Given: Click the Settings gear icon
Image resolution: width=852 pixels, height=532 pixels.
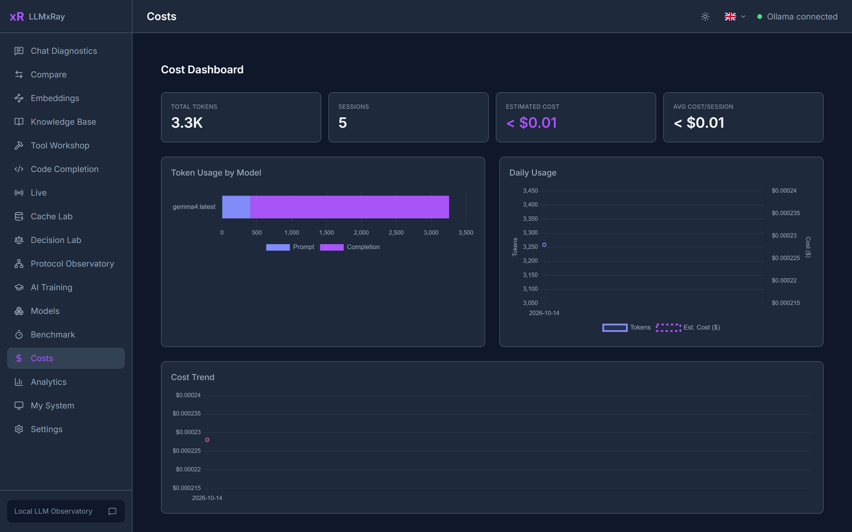Looking at the screenshot, I should [19, 429].
